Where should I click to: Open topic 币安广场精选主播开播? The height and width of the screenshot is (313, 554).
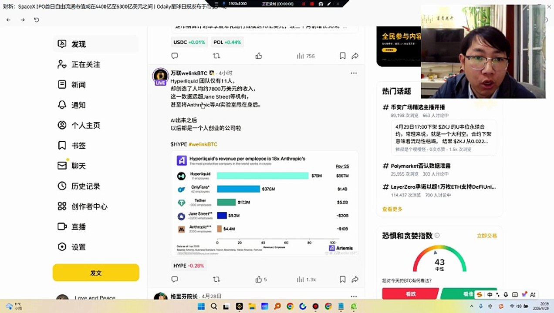418,107
